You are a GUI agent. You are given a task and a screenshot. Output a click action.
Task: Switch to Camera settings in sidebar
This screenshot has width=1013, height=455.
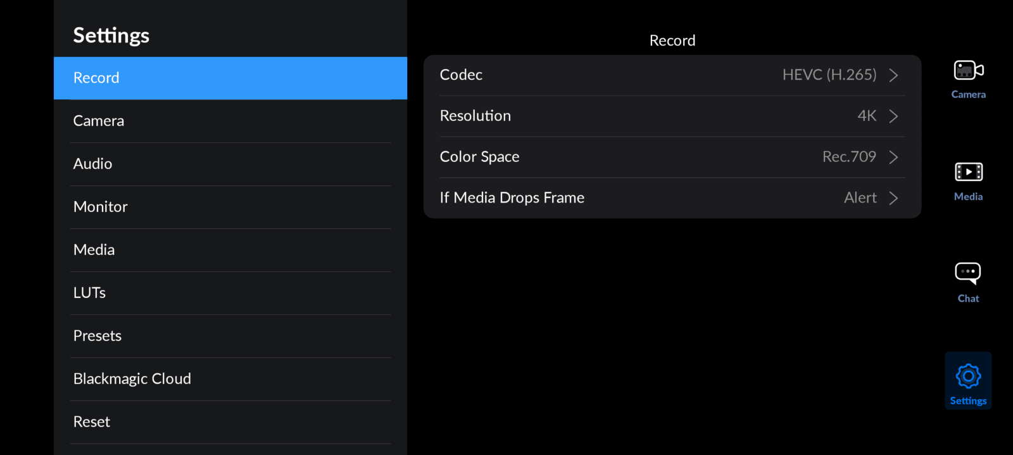pos(230,121)
